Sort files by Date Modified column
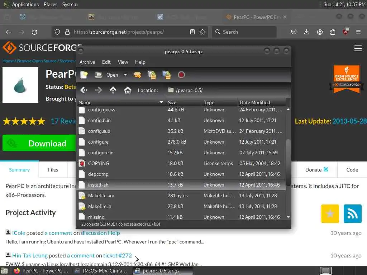This screenshot has width=367, height=275. pos(262,102)
